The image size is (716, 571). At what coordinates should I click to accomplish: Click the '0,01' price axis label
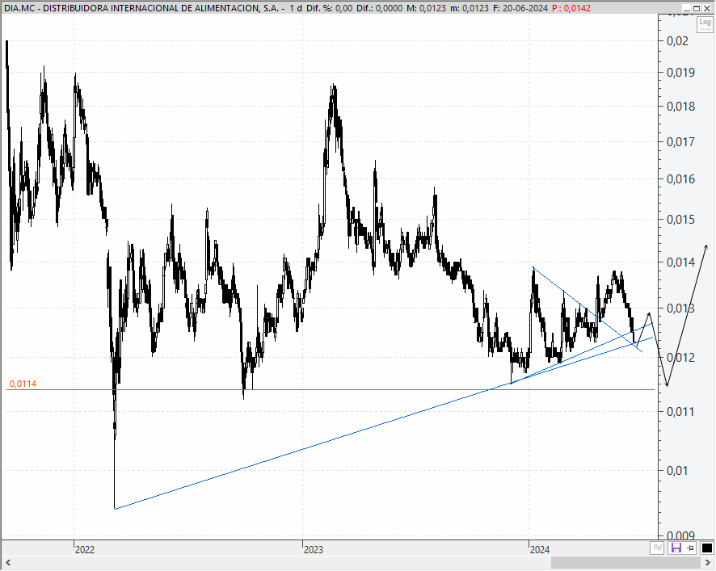[677, 470]
